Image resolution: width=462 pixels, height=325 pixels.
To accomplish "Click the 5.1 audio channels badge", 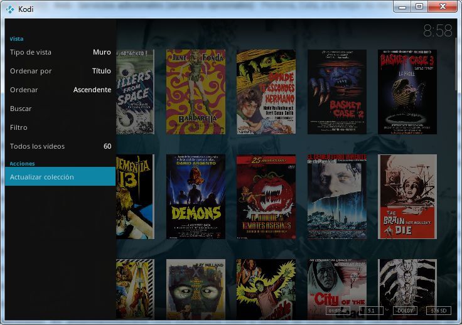I will coord(372,311).
